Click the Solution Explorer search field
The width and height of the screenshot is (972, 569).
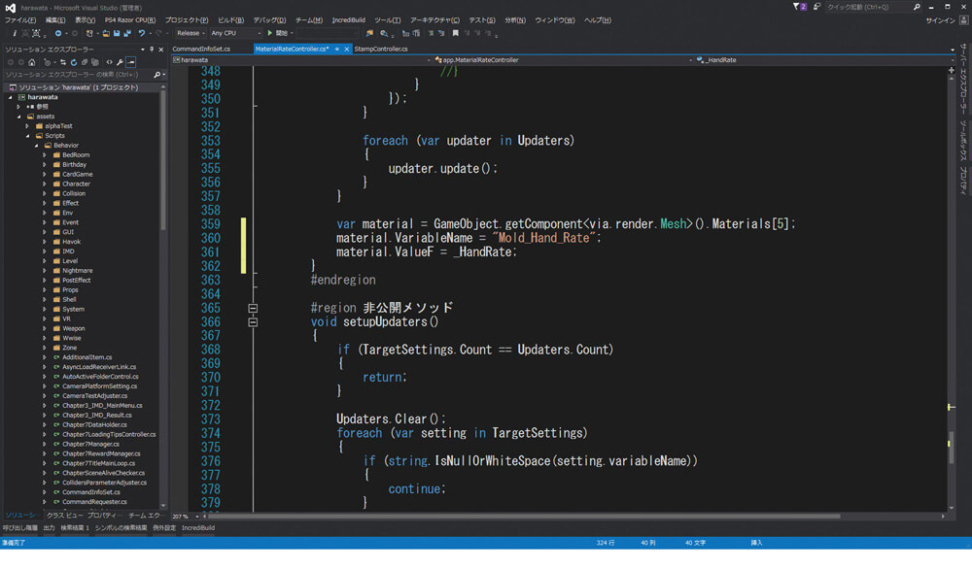tap(79, 75)
